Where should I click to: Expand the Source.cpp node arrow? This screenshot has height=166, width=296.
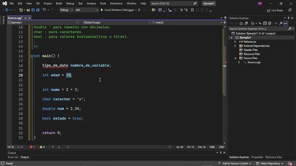239,62
